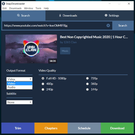
Task: Select 240p video quality
Action: click(43, 89)
